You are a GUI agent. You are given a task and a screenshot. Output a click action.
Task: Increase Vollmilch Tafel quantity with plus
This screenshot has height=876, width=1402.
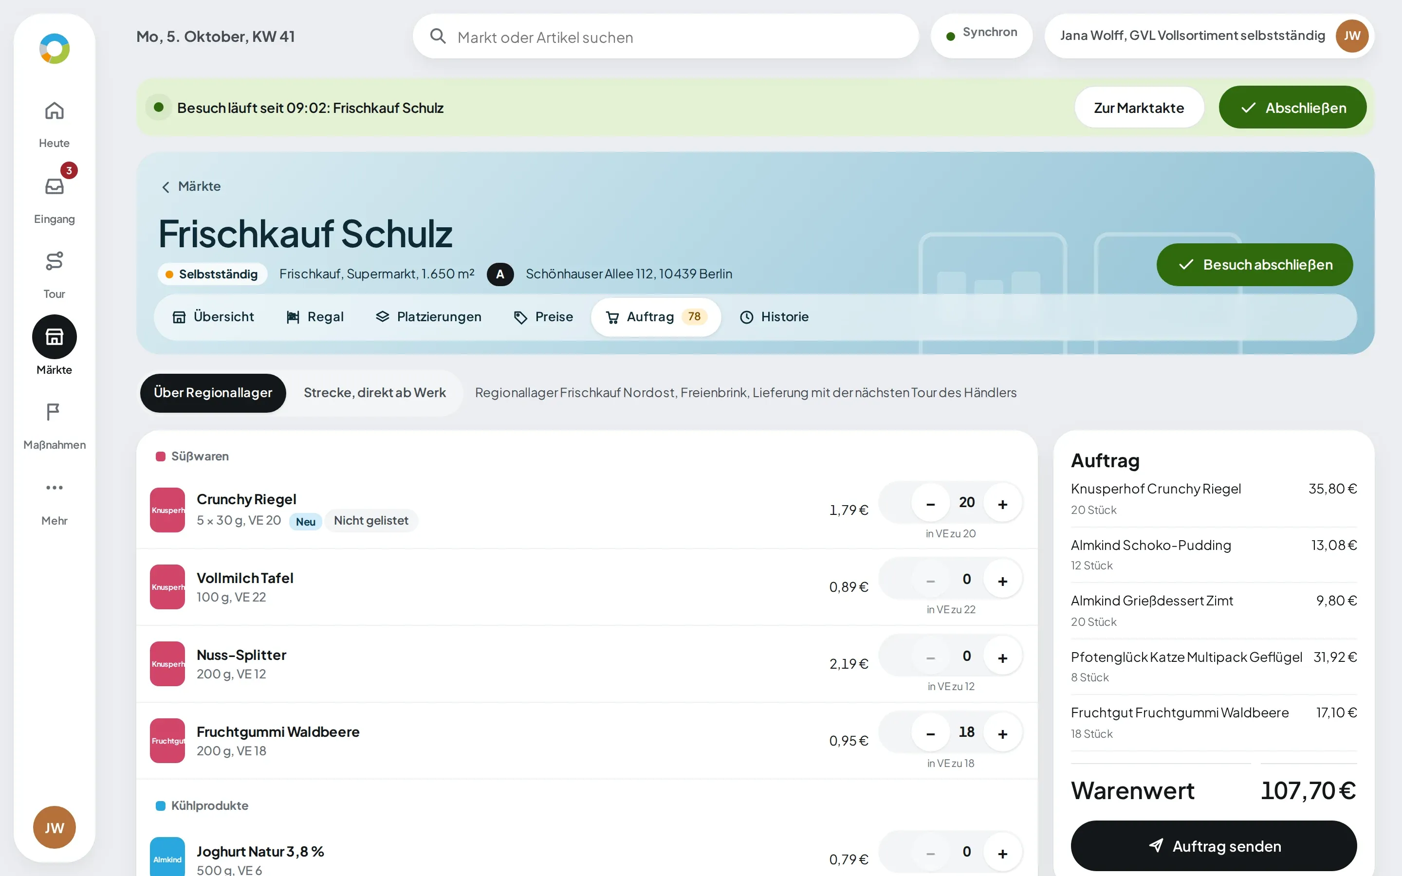(x=1002, y=580)
